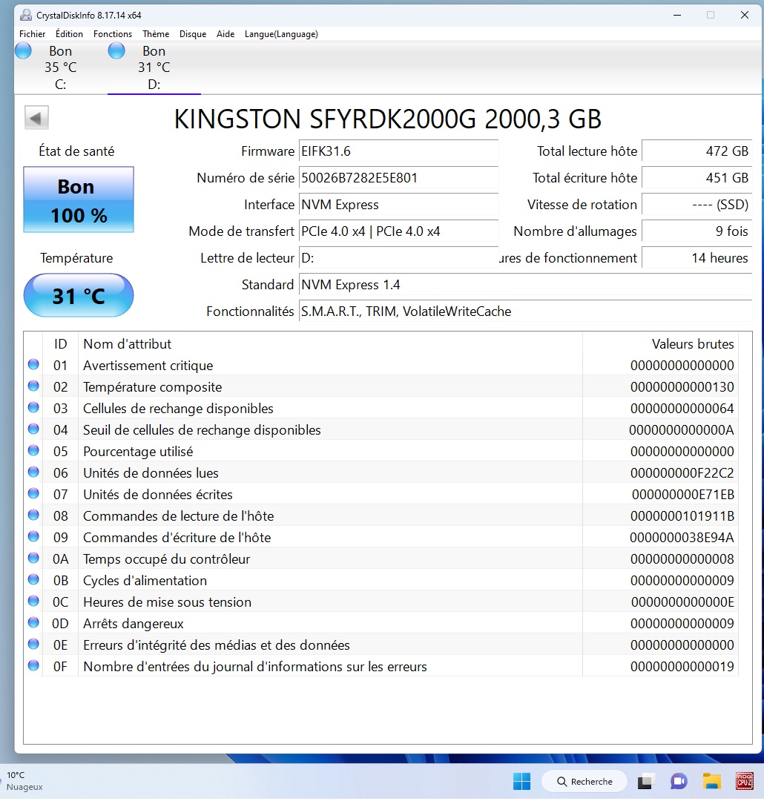Open the Aide menu
764x801 pixels.
(x=225, y=33)
